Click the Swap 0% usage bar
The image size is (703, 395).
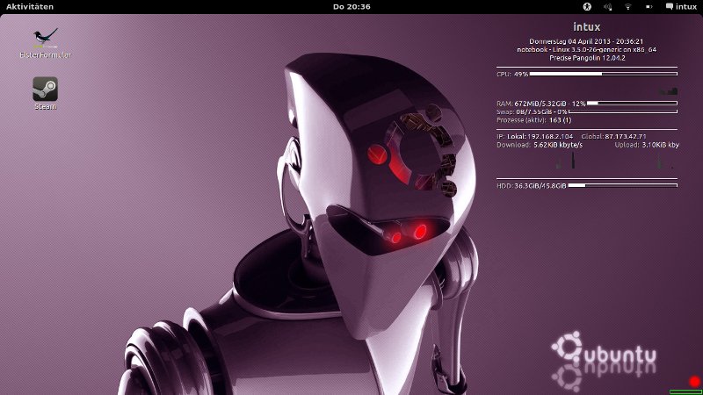pos(623,111)
